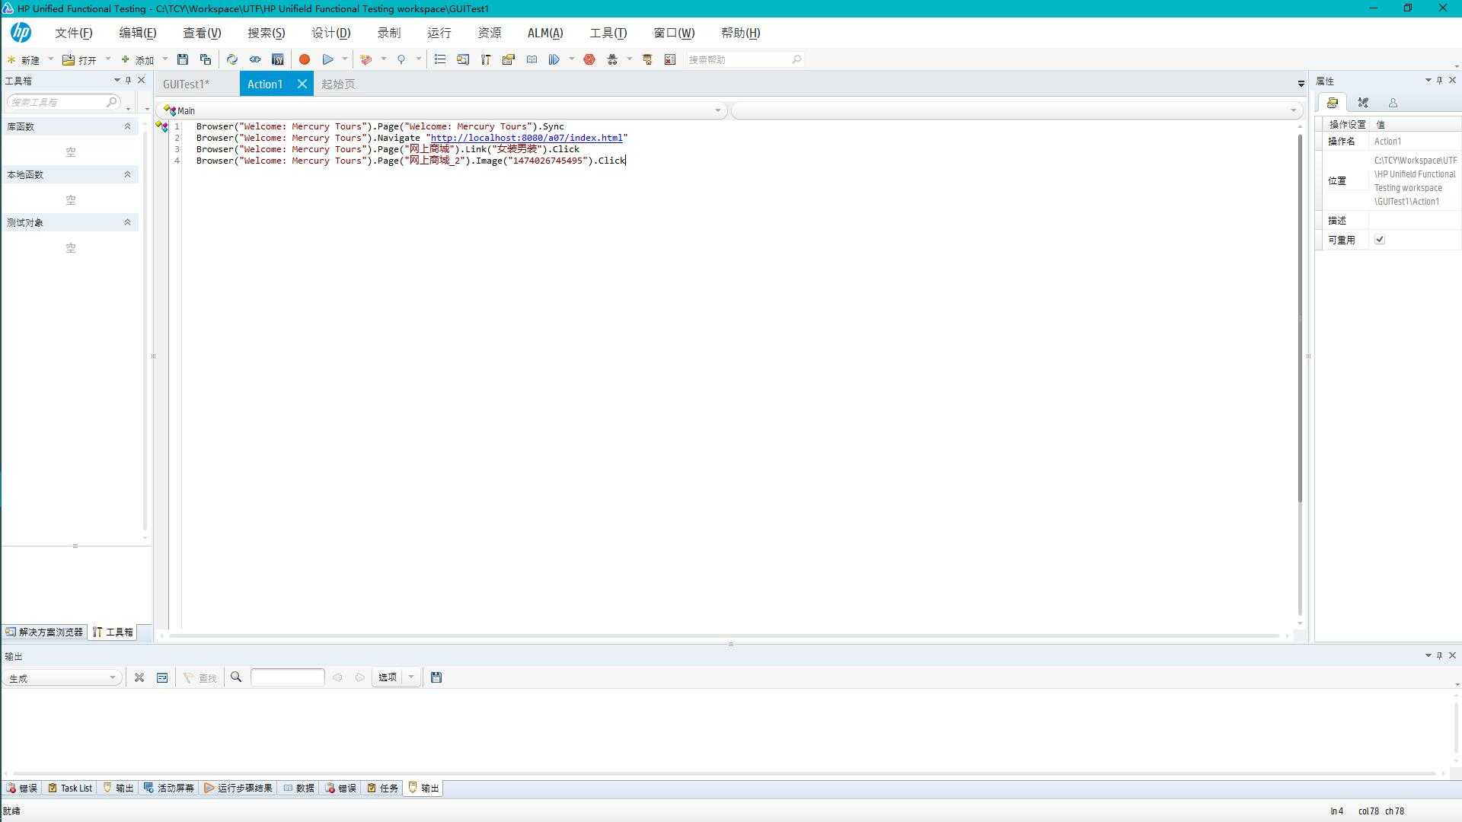This screenshot has width=1462, height=822.
Task: Open the document tab list dropdown
Action: pyautogui.click(x=1301, y=84)
